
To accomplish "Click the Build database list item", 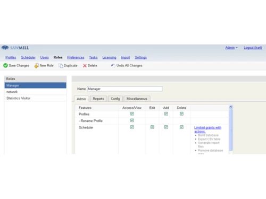I will tap(208, 135).
